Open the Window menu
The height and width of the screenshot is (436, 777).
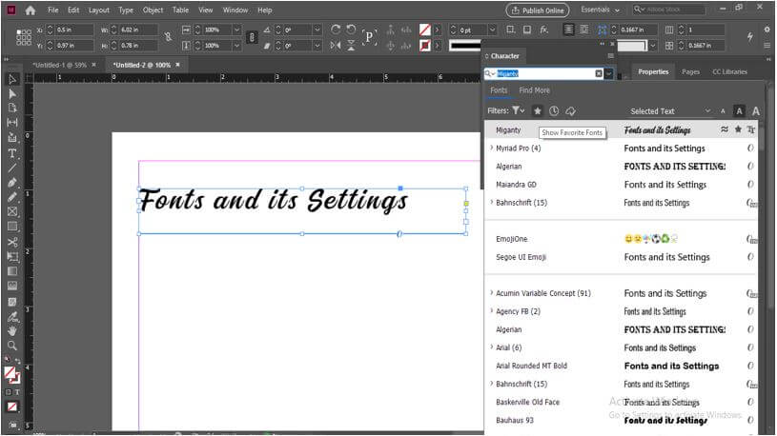click(235, 10)
